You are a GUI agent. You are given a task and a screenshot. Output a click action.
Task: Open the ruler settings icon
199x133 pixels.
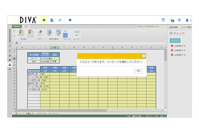77,31
